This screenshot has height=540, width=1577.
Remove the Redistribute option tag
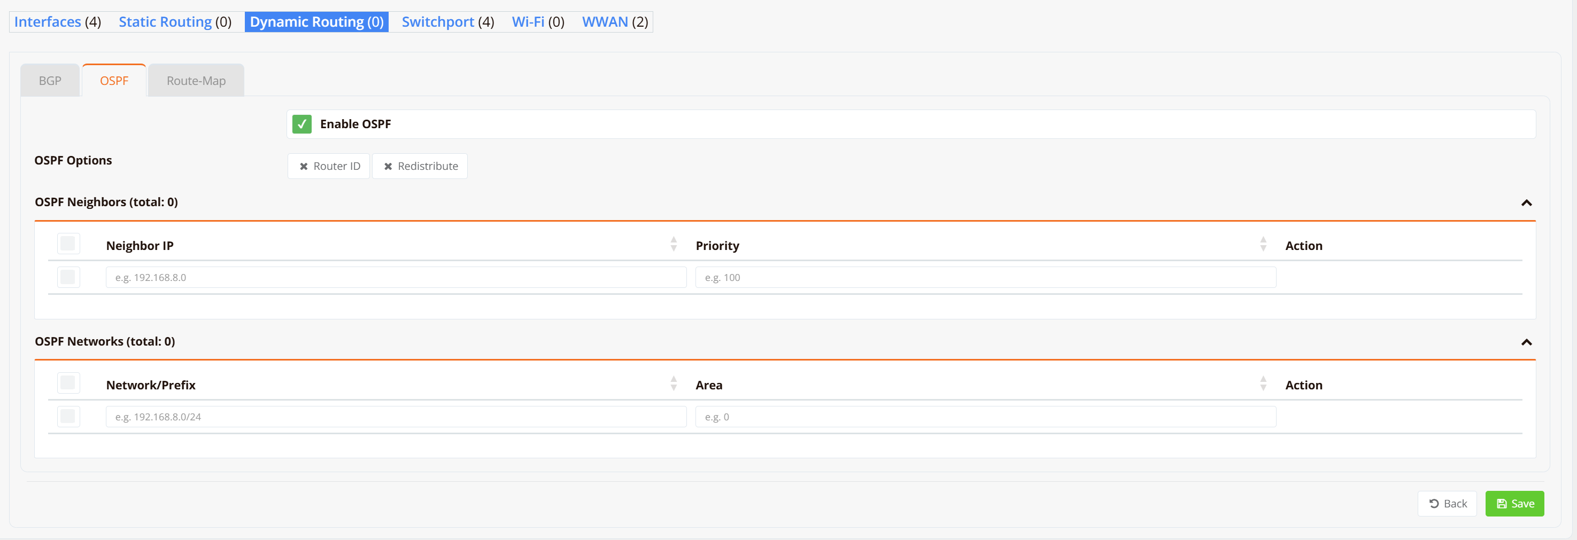(x=388, y=166)
